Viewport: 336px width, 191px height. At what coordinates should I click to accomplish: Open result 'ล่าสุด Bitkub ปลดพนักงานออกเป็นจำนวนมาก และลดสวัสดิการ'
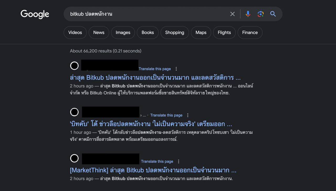click(x=155, y=78)
